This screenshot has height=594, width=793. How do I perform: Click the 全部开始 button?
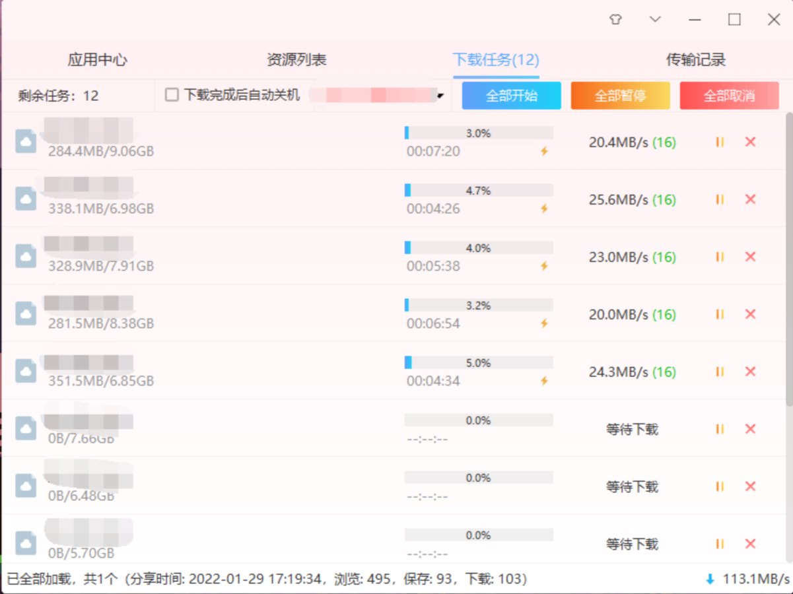click(511, 96)
